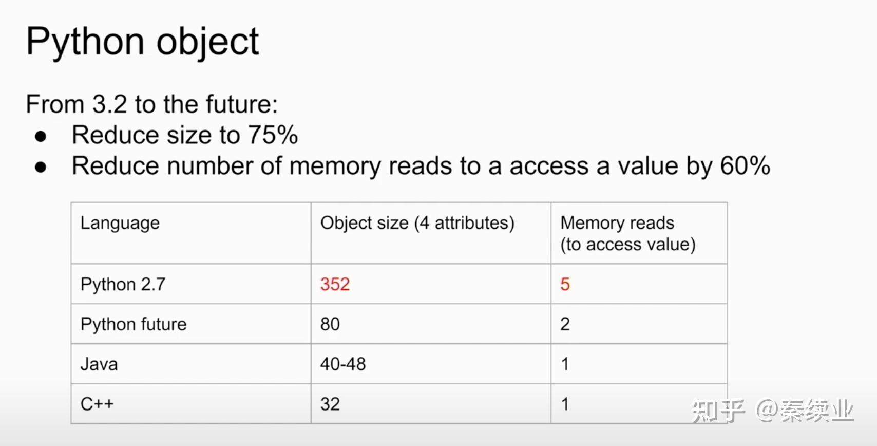The image size is (877, 446).
Task: Click the bullet about reducing memory reads
Action: pyautogui.click(x=421, y=166)
